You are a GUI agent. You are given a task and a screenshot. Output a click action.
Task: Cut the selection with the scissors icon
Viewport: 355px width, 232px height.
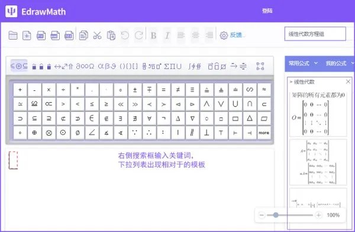click(x=98, y=35)
